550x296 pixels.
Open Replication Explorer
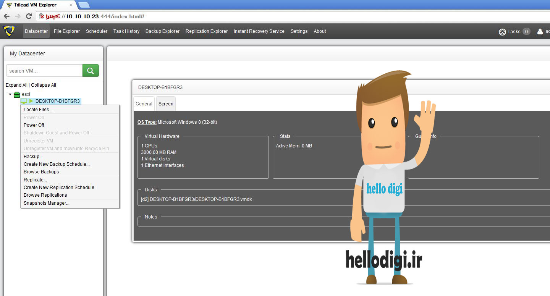[x=207, y=31]
